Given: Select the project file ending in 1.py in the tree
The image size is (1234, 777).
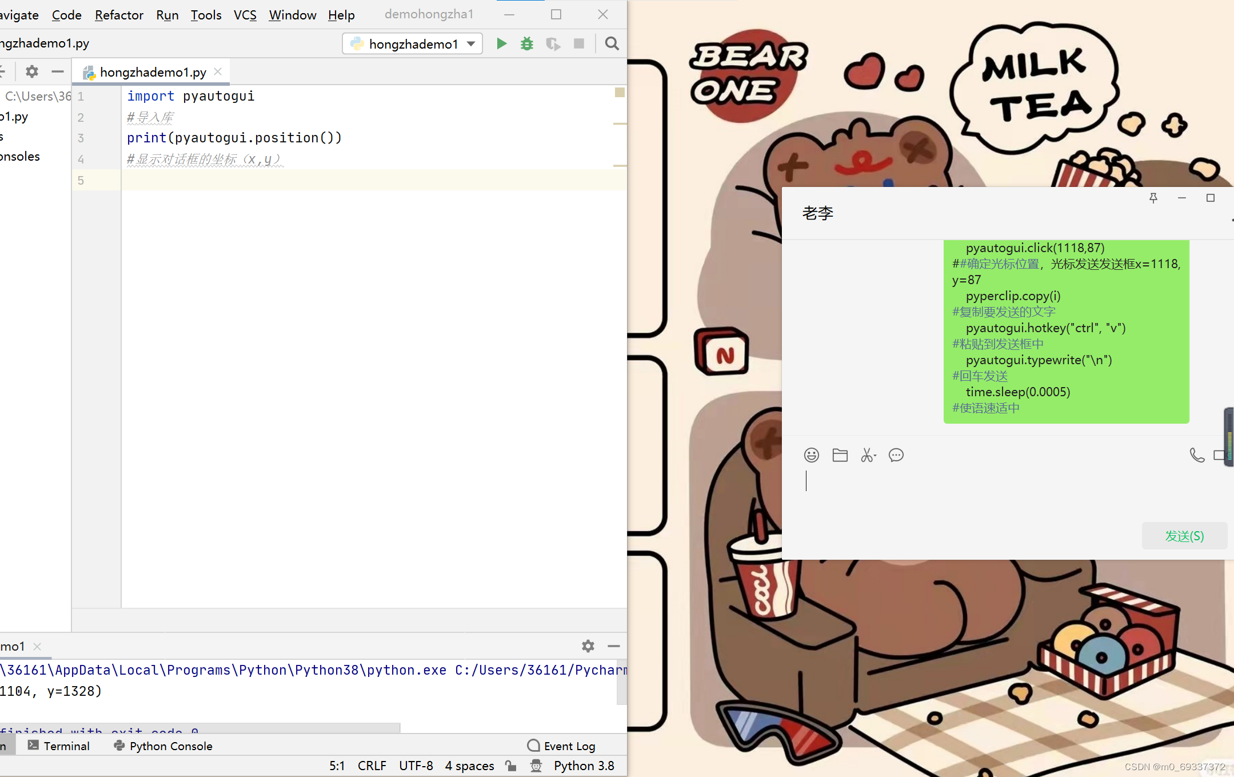Looking at the screenshot, I should pyautogui.click(x=14, y=117).
